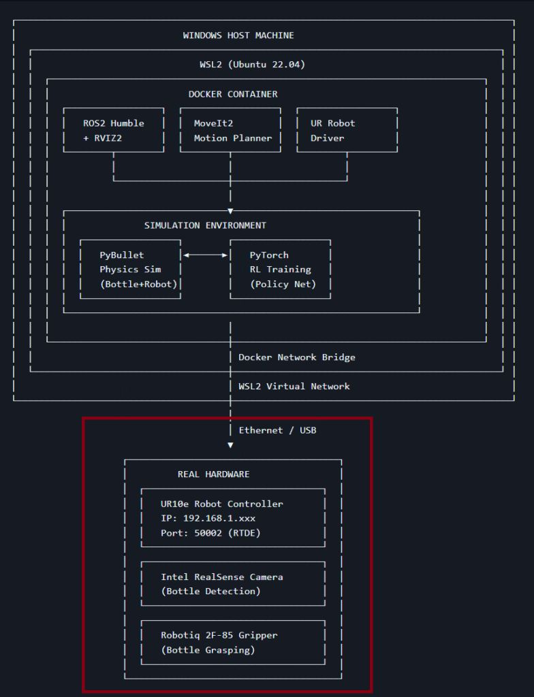The height and width of the screenshot is (697, 534).
Task: Click the down arrowhead above Simulation Environment
Action: (230, 211)
